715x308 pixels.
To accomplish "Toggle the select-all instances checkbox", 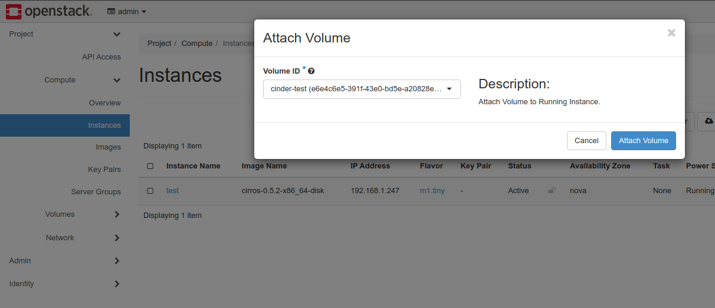I will click(x=150, y=166).
